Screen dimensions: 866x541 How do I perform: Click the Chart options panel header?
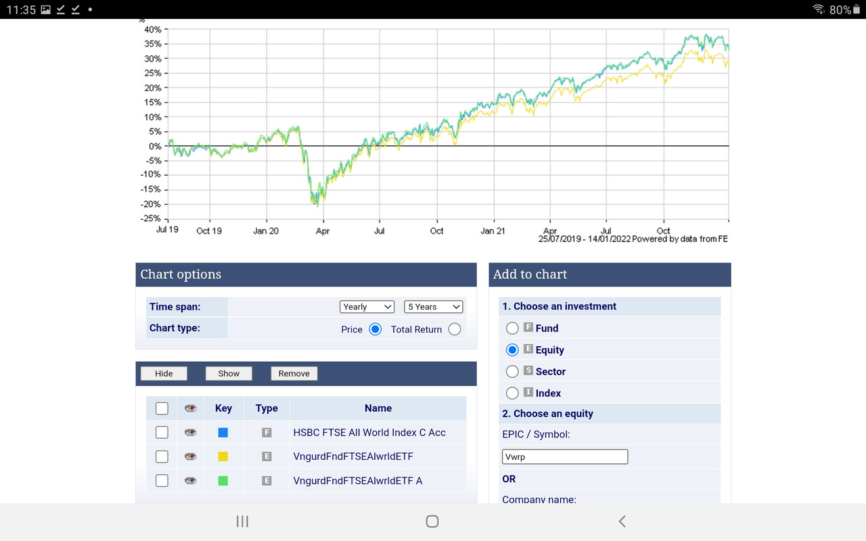click(x=306, y=275)
